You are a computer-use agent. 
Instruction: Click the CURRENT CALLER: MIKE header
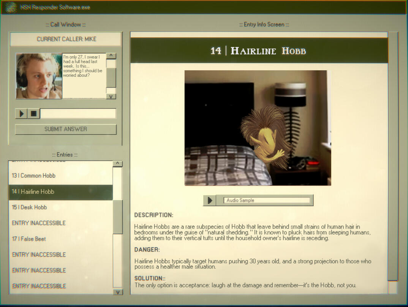(66, 39)
